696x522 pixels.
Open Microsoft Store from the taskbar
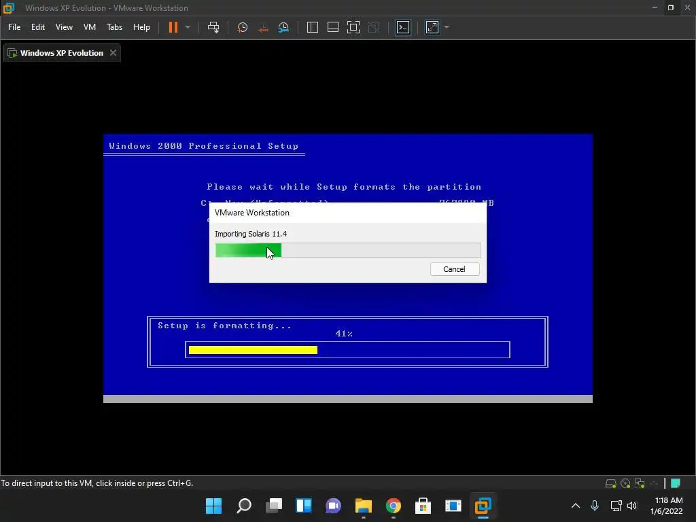(x=423, y=506)
